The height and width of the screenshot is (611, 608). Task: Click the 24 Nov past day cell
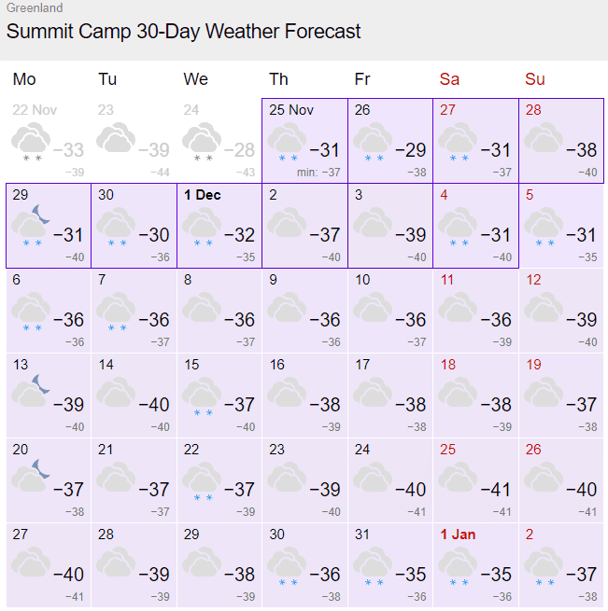219,141
